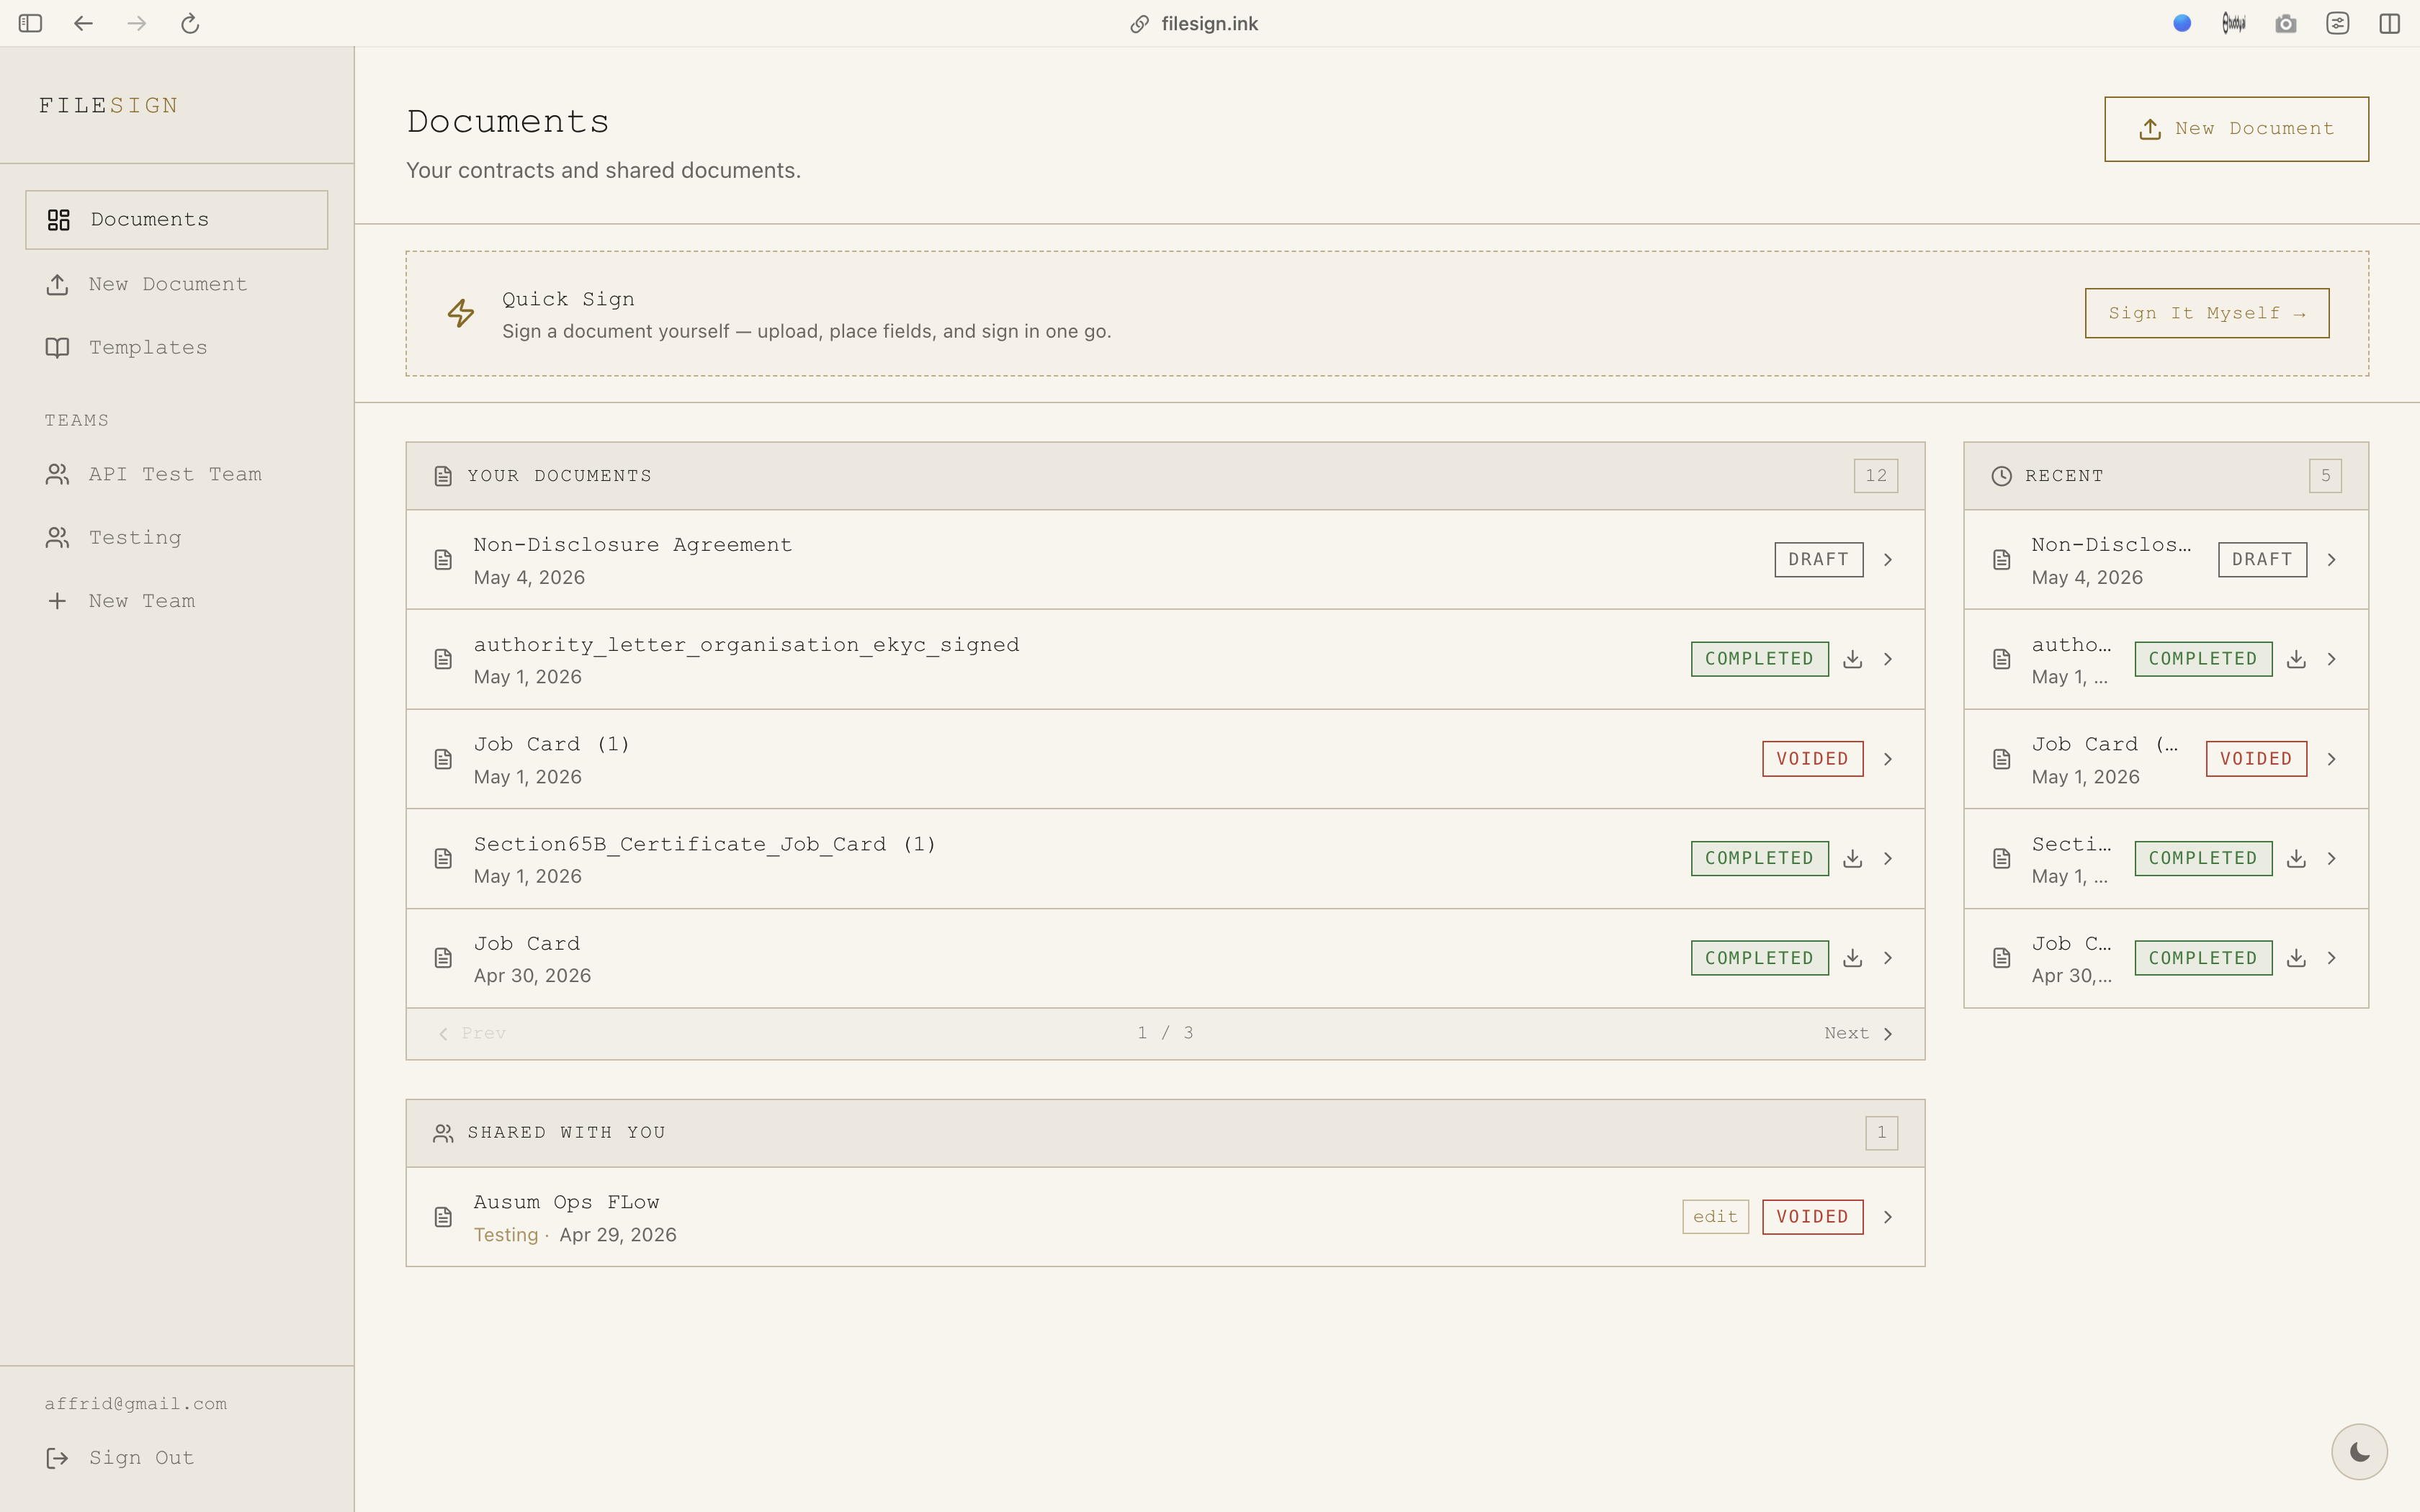Go back with the browser back arrow
The height and width of the screenshot is (1512, 2420).
pyautogui.click(x=83, y=23)
